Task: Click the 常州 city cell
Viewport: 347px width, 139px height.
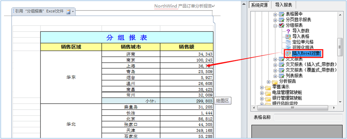Action: (x=131, y=95)
